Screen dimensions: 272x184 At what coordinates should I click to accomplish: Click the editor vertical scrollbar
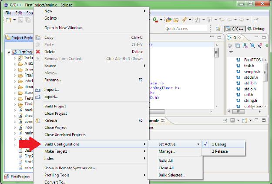[x=217, y=76]
